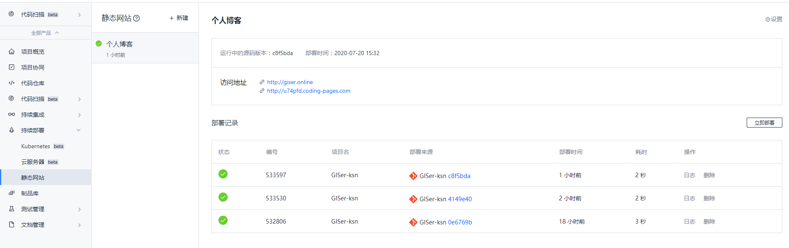
Task: Click git icon for commit 4149e40
Action: pos(413,199)
